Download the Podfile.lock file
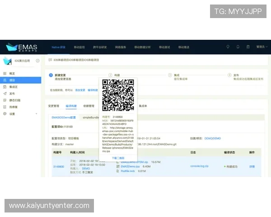 pyautogui.click(x=128, y=171)
